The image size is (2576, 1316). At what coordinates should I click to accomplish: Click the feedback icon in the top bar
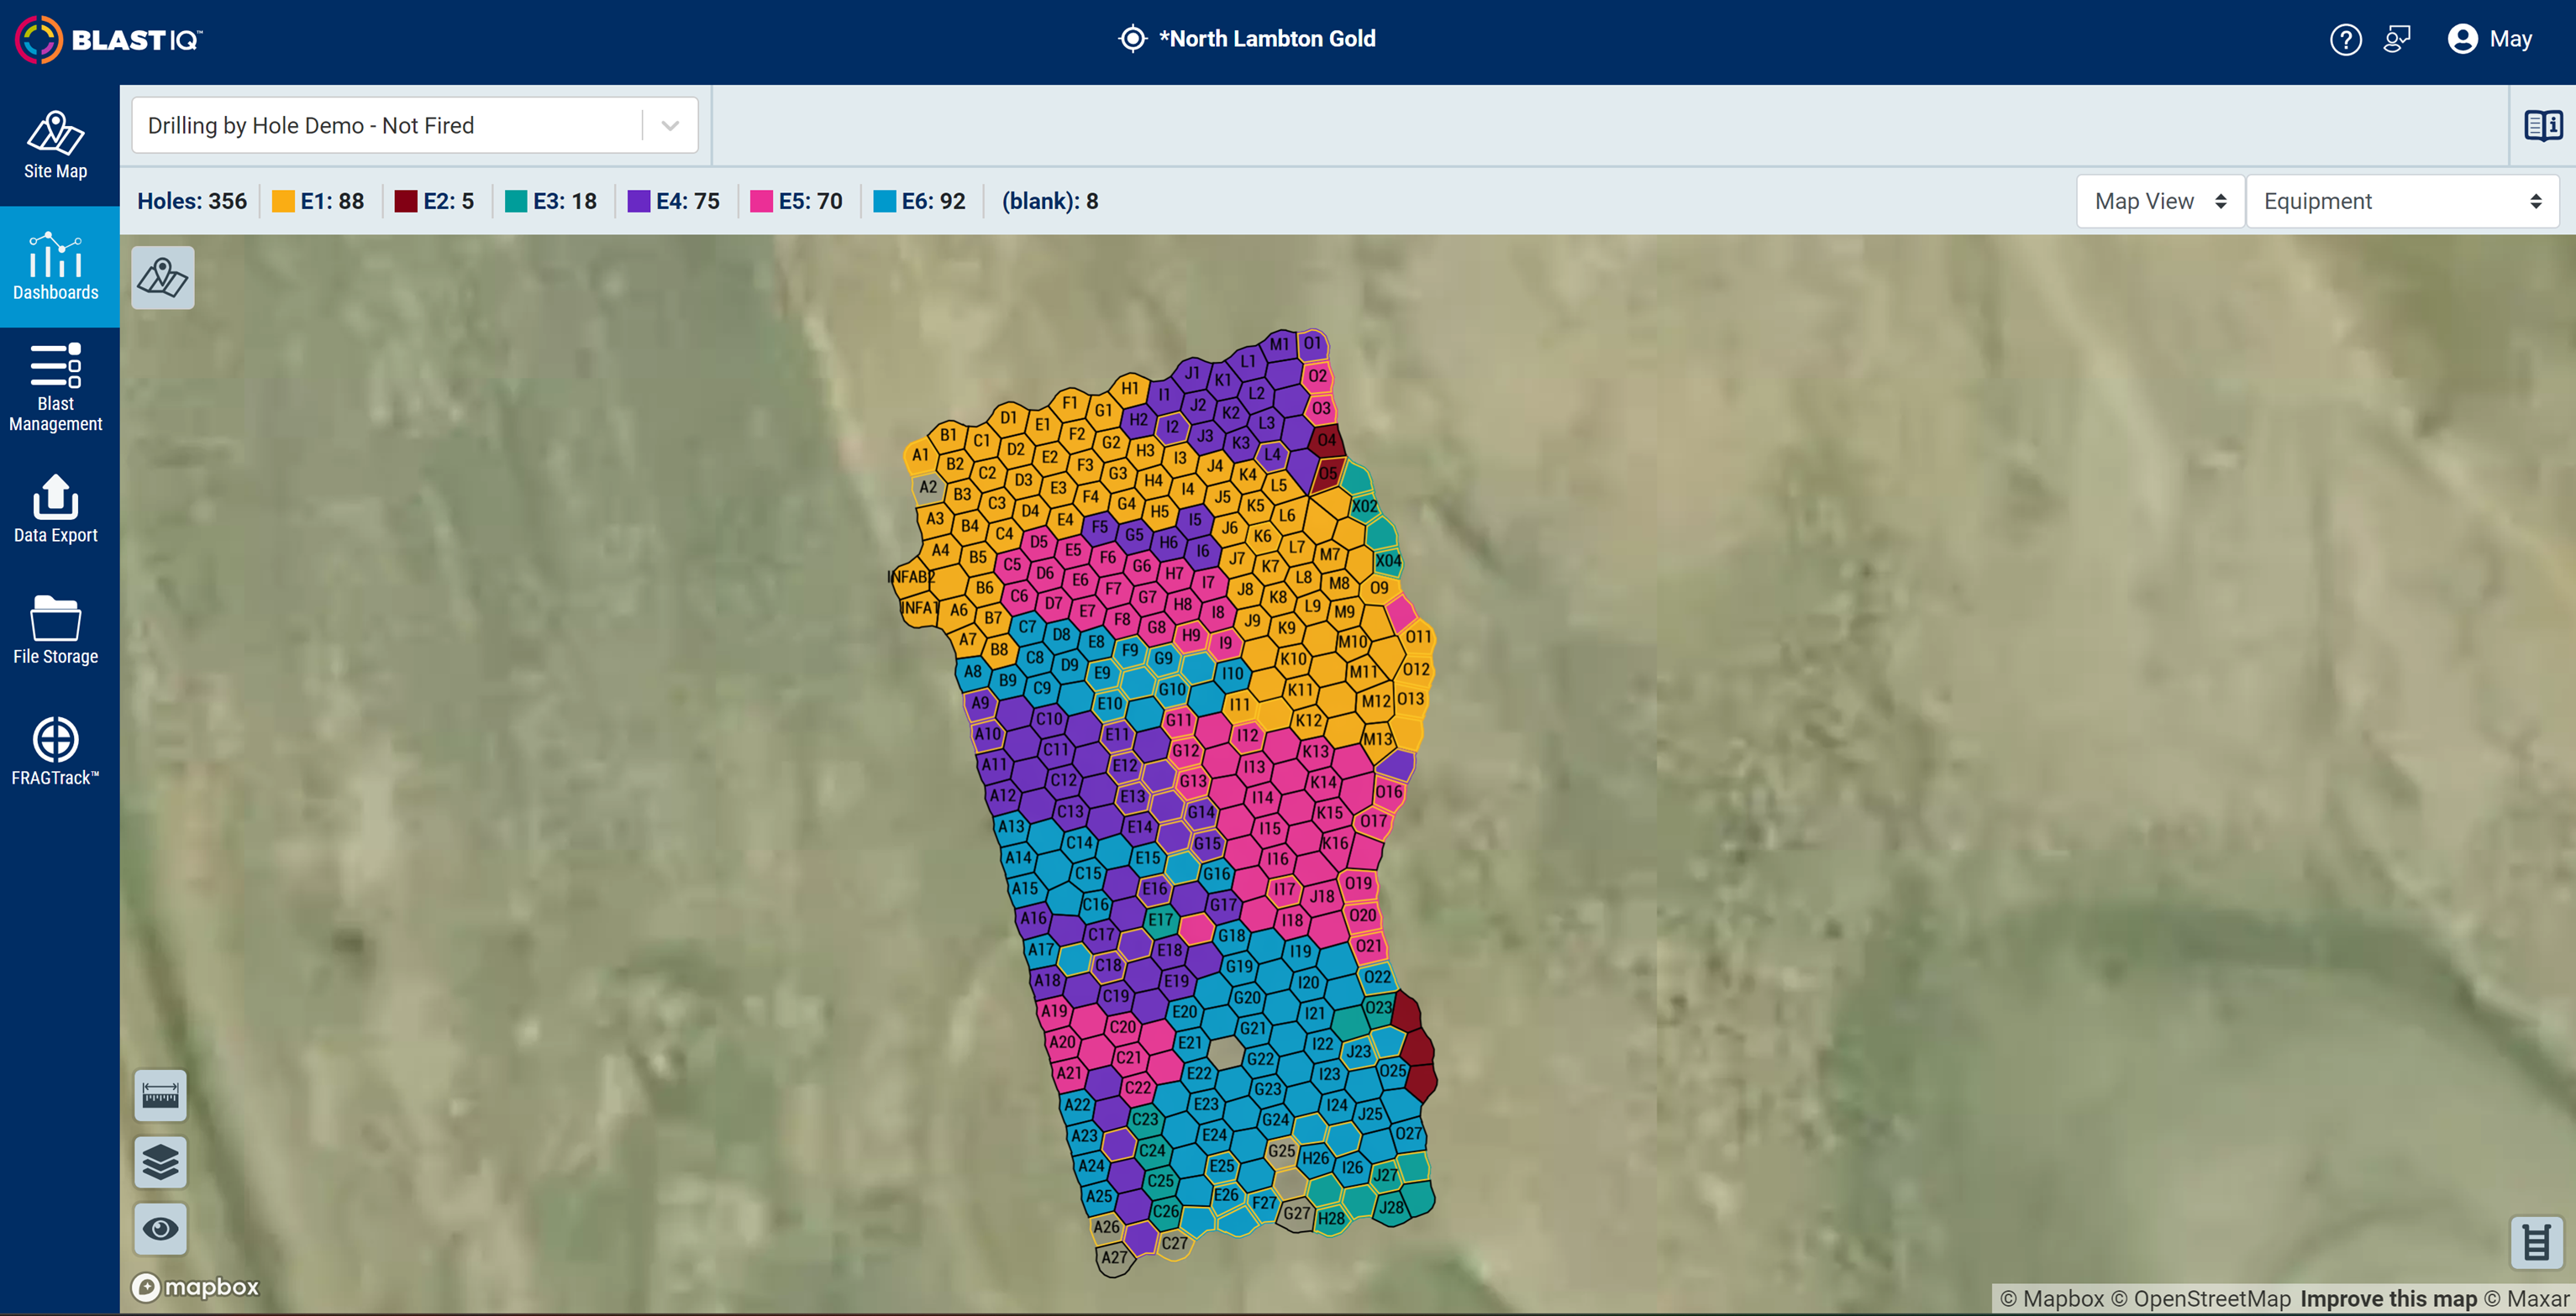coord(2398,39)
